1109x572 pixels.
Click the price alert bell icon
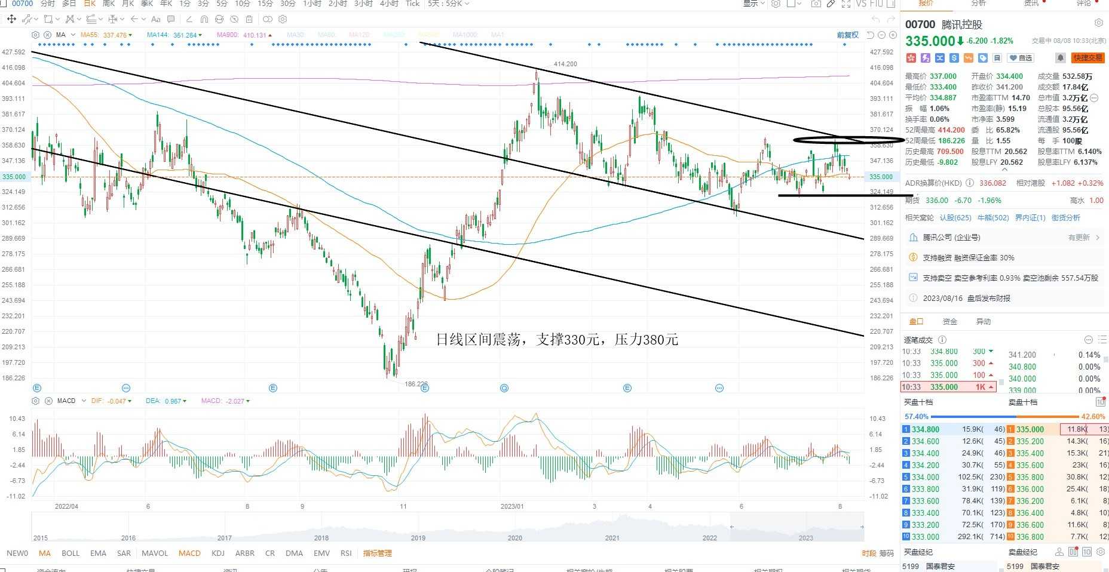pos(1060,58)
